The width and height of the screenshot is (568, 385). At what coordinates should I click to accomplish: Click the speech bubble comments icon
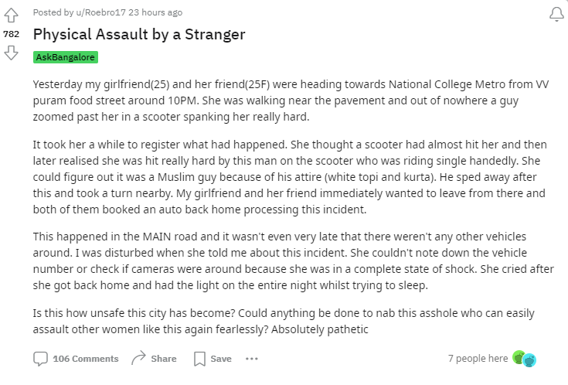coord(40,359)
